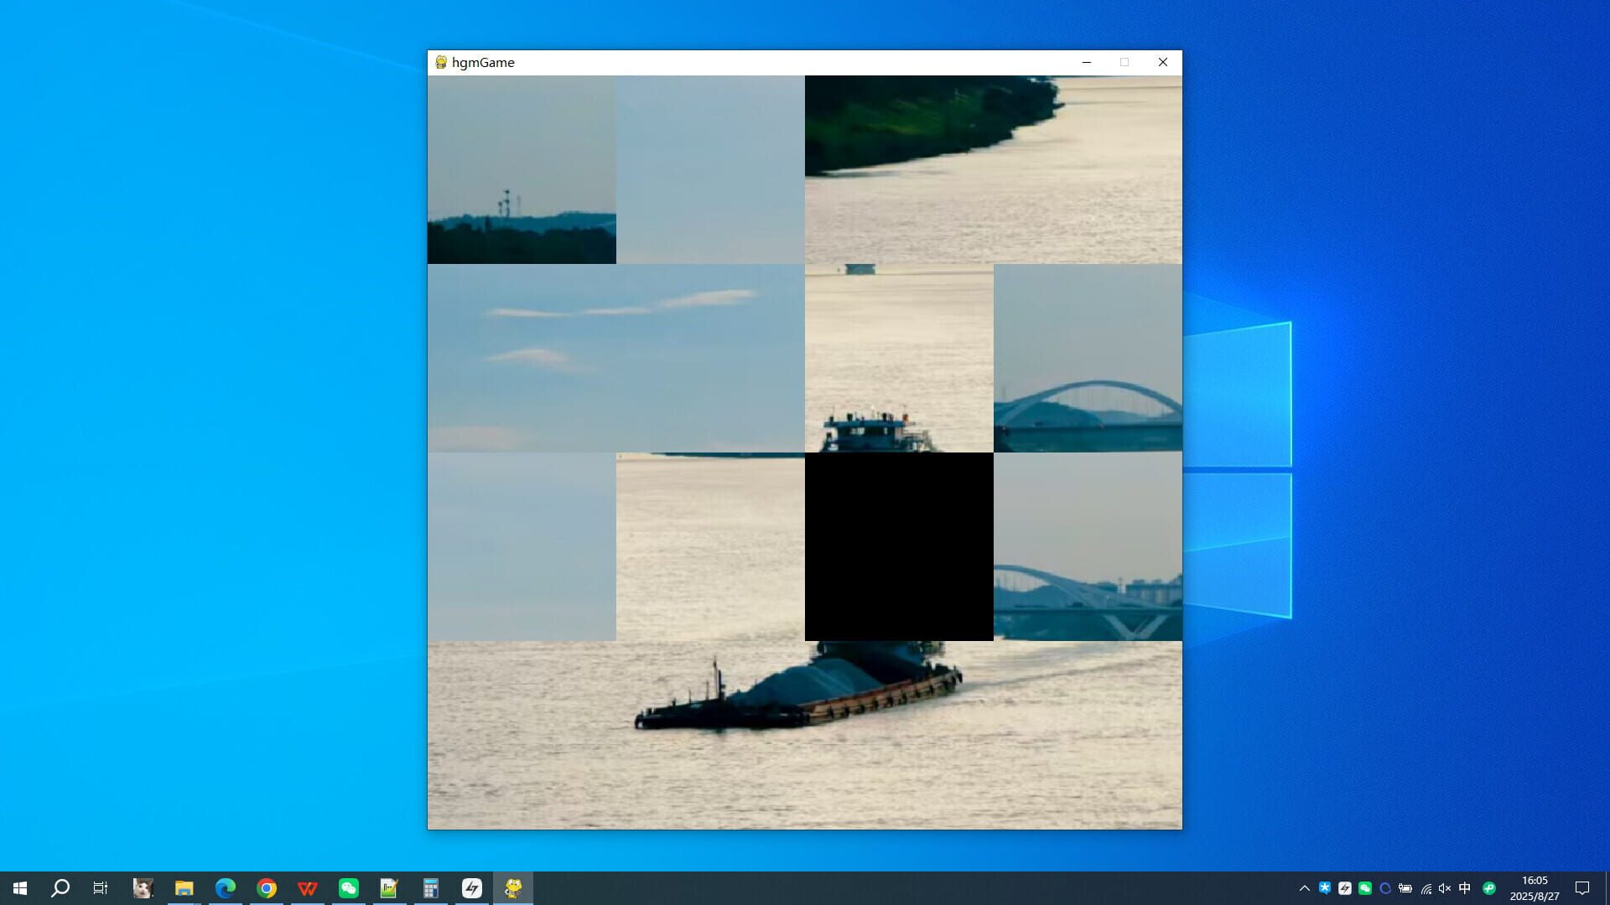
Task: Open Task View on the taskbar
Action: click(99, 888)
